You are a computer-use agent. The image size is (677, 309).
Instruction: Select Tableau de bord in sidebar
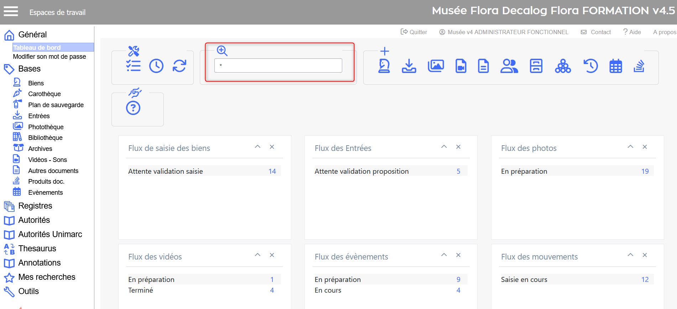point(37,47)
